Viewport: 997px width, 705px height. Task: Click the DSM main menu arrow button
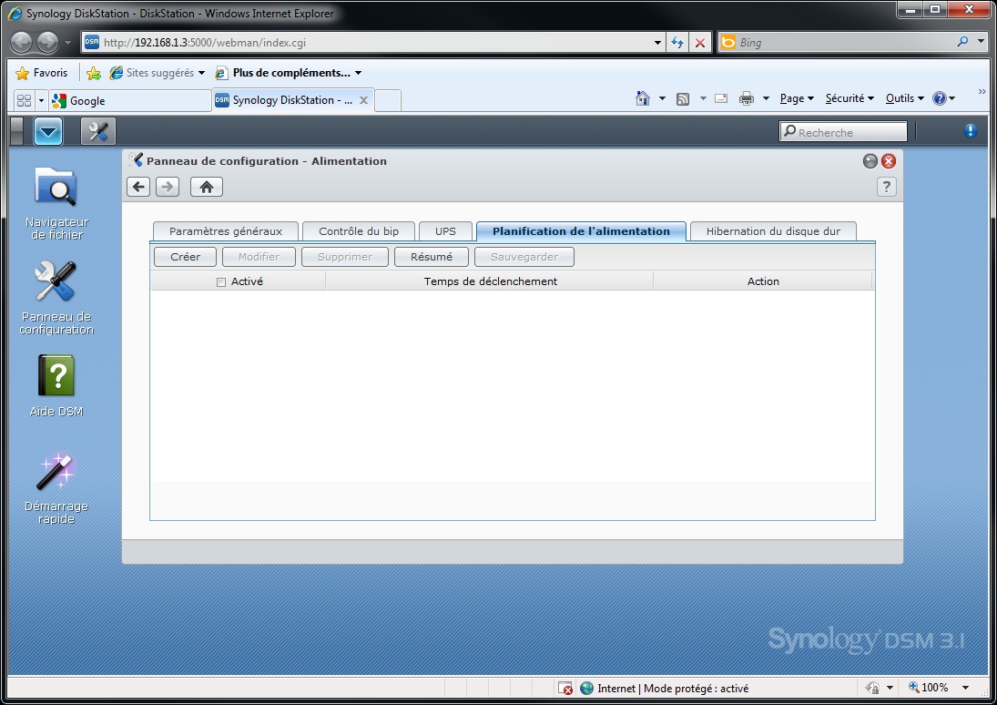coord(48,132)
